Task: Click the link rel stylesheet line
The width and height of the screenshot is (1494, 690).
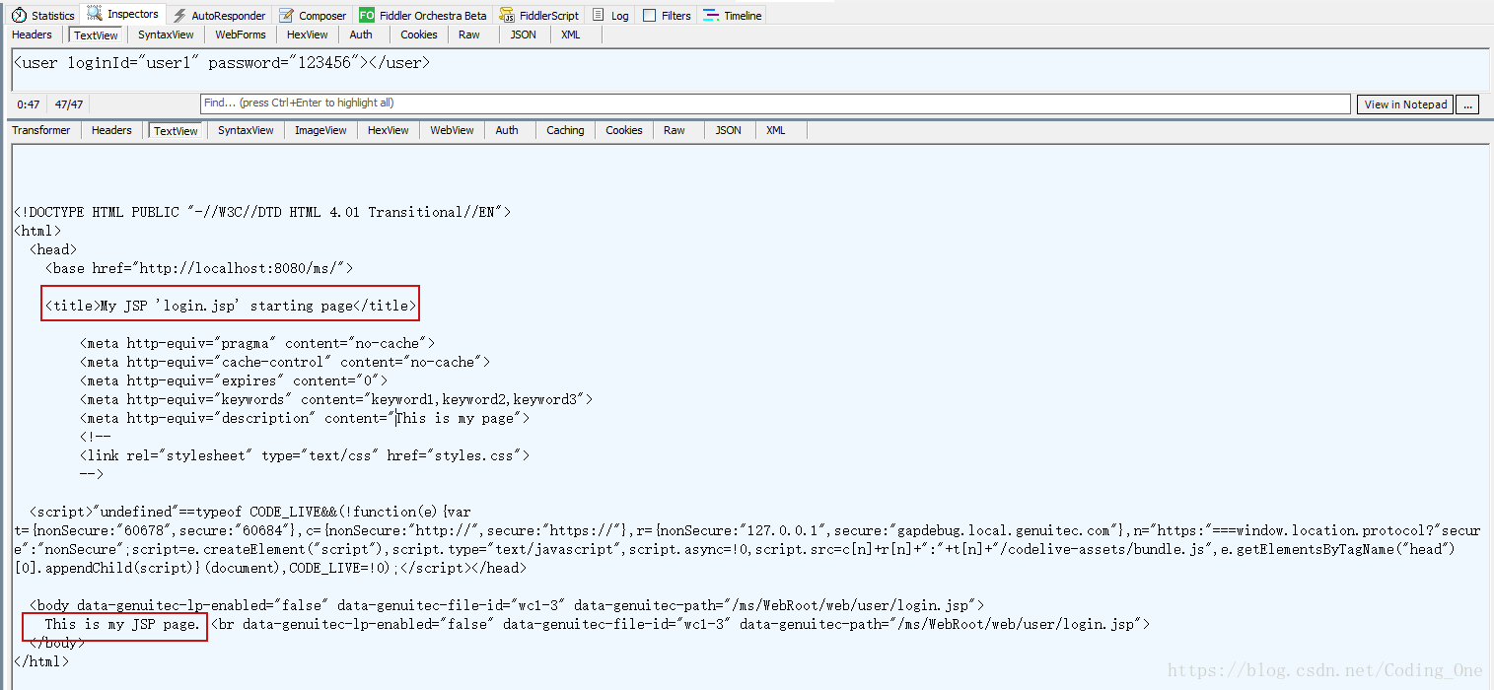Action: point(305,455)
